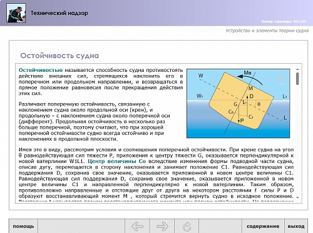The height and width of the screenshot is (233, 313).
Task: Open the содержание contents button
Action: tap(263, 226)
